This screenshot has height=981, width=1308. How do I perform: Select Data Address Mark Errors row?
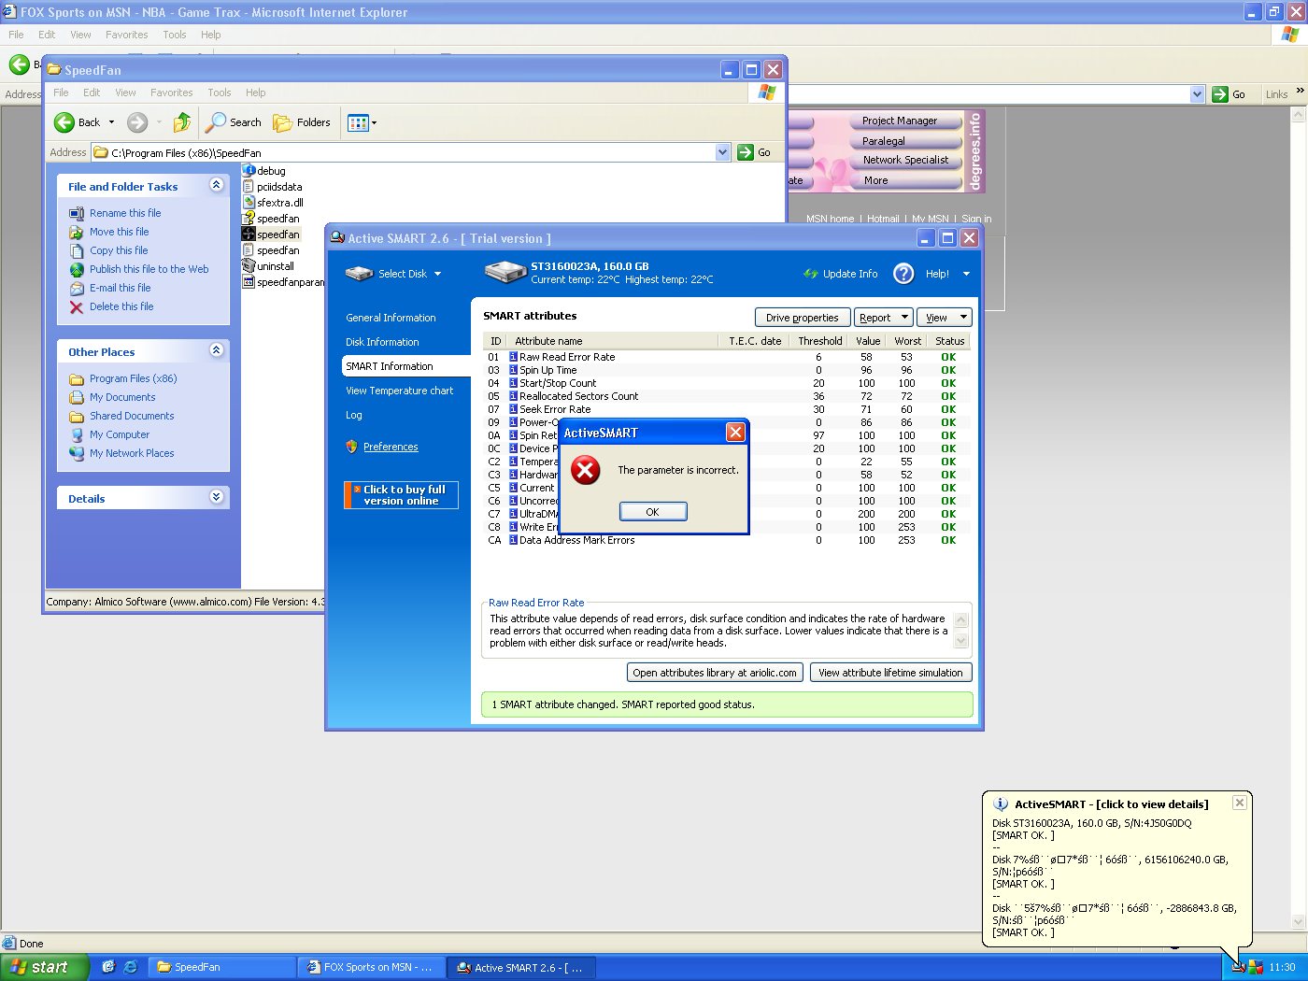tap(726, 540)
